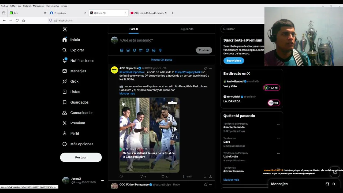This screenshot has height=193, width=343.
Task: Show 34 new posts
Action: click(x=161, y=60)
